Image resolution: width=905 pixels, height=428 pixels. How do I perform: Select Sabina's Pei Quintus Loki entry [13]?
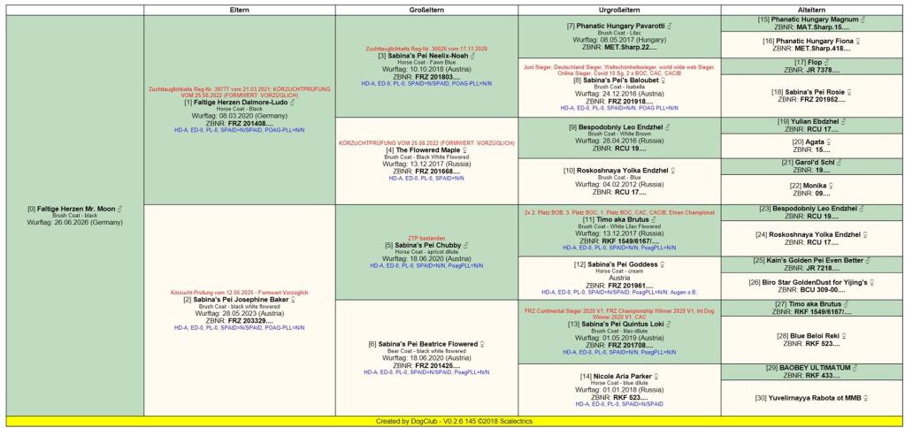coord(619,325)
